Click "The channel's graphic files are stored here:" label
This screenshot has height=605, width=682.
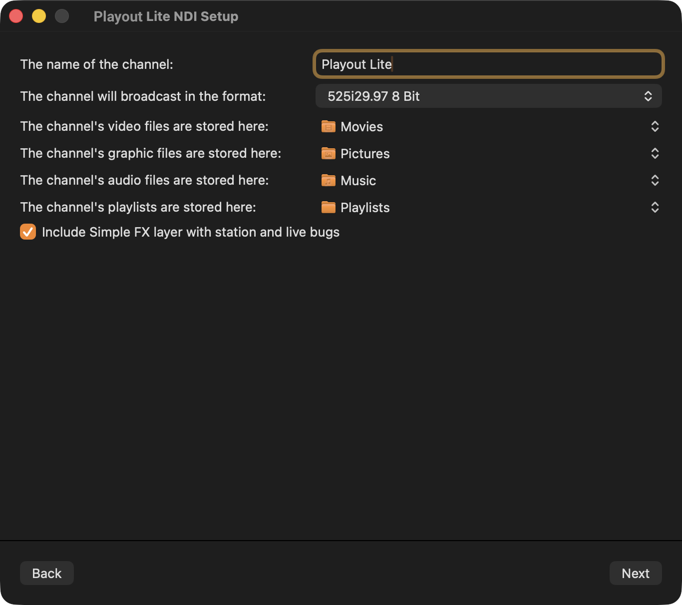[151, 153]
